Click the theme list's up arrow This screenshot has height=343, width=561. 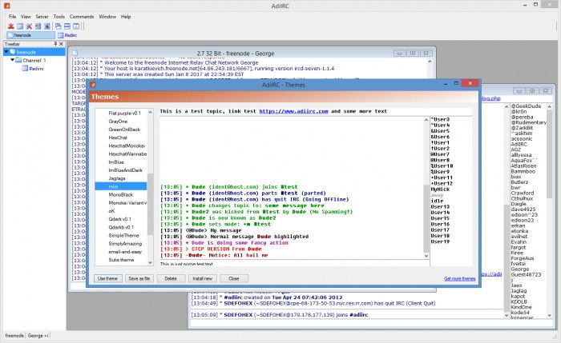tap(150, 112)
